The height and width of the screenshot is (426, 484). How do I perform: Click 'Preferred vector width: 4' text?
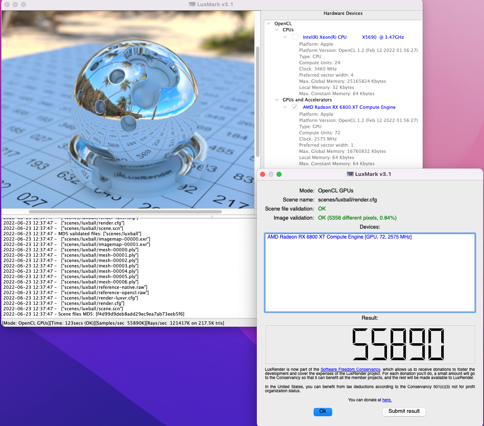tap(326, 75)
